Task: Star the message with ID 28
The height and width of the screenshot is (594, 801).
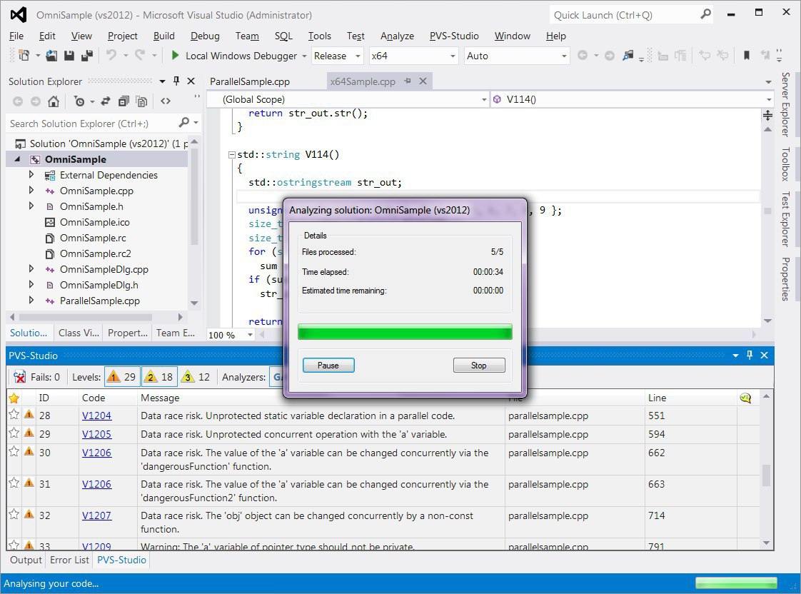Action: coord(14,416)
